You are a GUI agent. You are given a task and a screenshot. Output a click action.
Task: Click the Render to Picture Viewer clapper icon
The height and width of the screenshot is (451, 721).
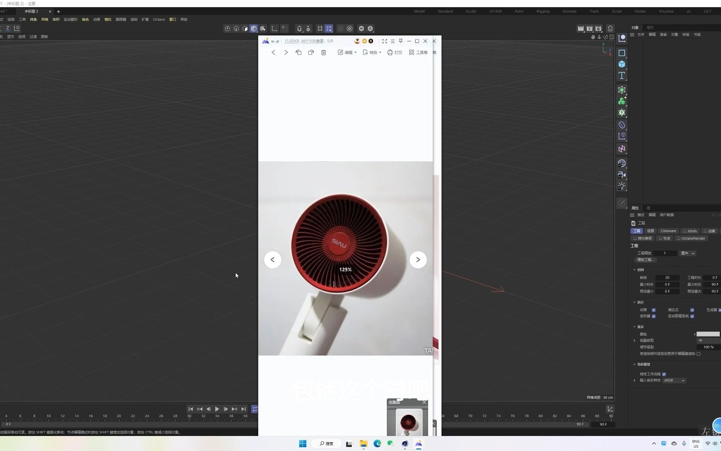point(590,28)
